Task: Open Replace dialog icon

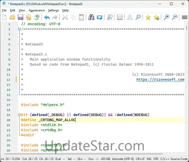Action: (100, 17)
